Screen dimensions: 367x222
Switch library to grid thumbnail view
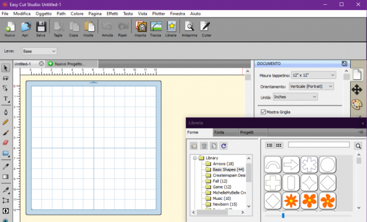(278, 145)
